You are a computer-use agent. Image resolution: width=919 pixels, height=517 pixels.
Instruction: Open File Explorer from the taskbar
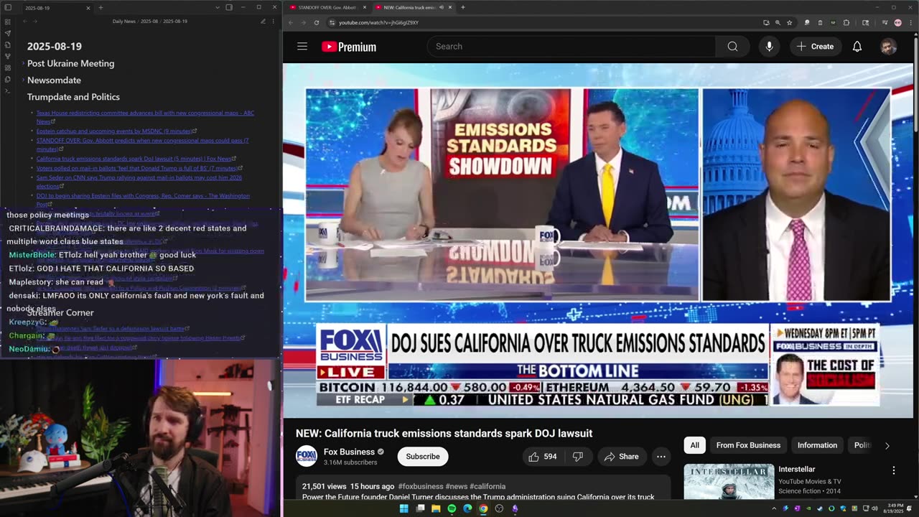(x=436, y=508)
